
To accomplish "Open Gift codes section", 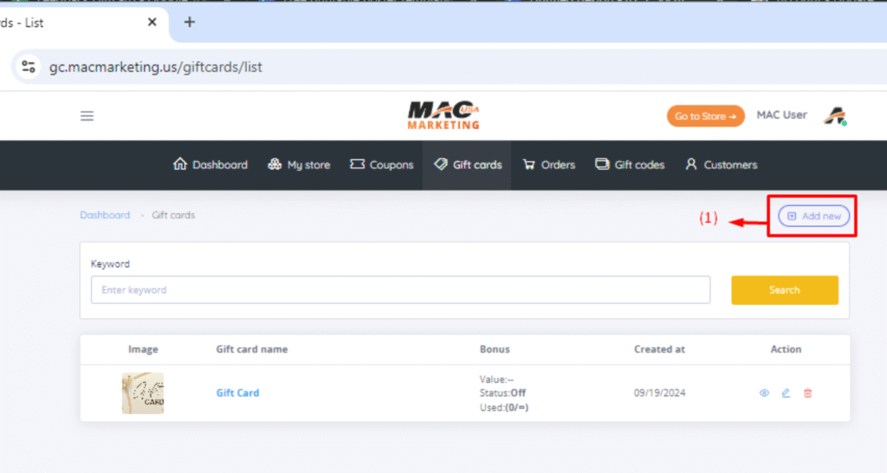I will point(630,165).
